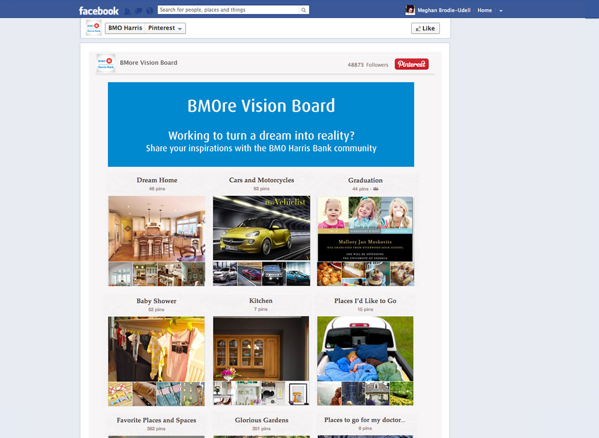Click BMO logo beside BMore Vision Board
599x438 pixels.
pyautogui.click(x=106, y=63)
